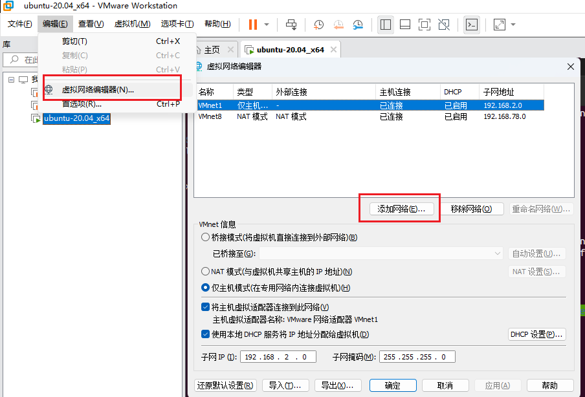
Task: Open the 查看(V) menu
Action: 91,24
